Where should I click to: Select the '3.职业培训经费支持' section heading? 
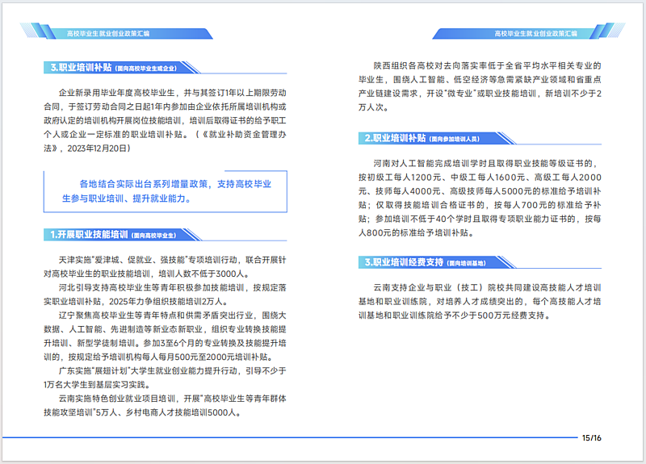pos(403,262)
